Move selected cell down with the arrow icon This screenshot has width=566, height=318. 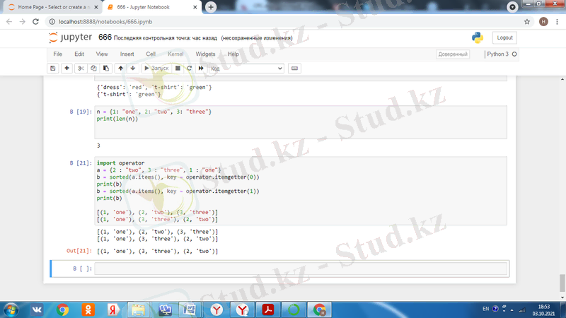click(133, 68)
